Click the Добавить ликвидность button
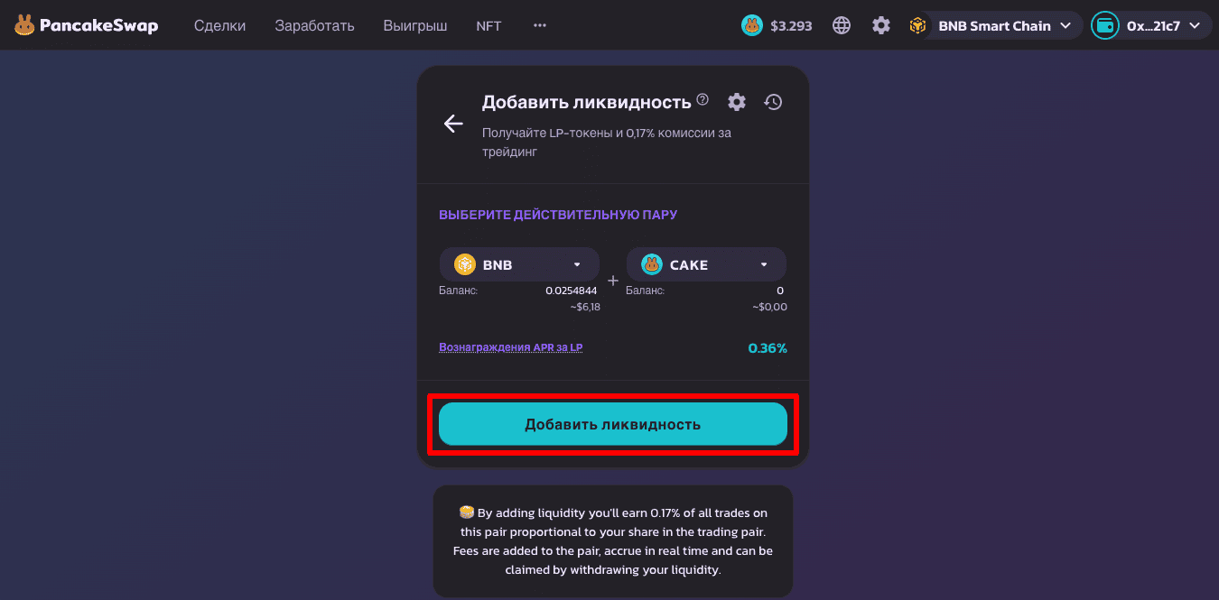The width and height of the screenshot is (1219, 600). coord(613,424)
